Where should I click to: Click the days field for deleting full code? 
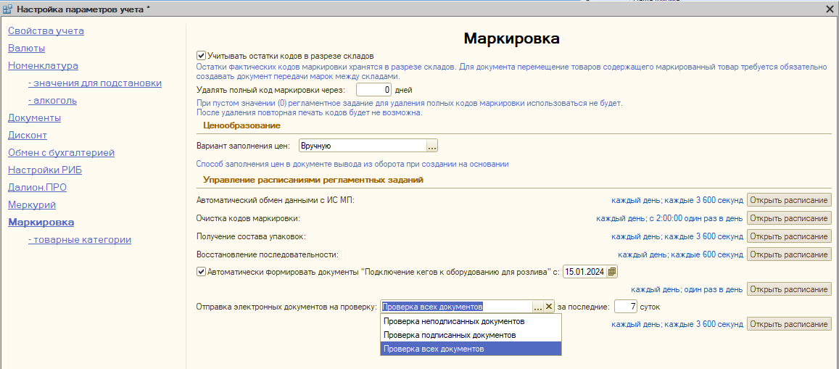coord(374,91)
